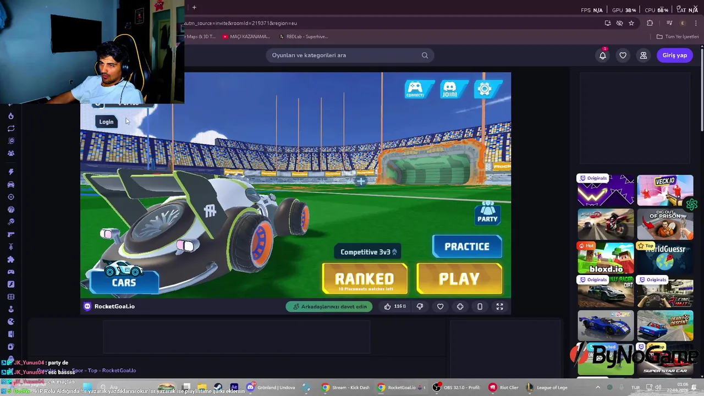Image resolution: width=704 pixels, height=396 pixels.
Task: Click the in-game Login button
Action: [x=106, y=122]
